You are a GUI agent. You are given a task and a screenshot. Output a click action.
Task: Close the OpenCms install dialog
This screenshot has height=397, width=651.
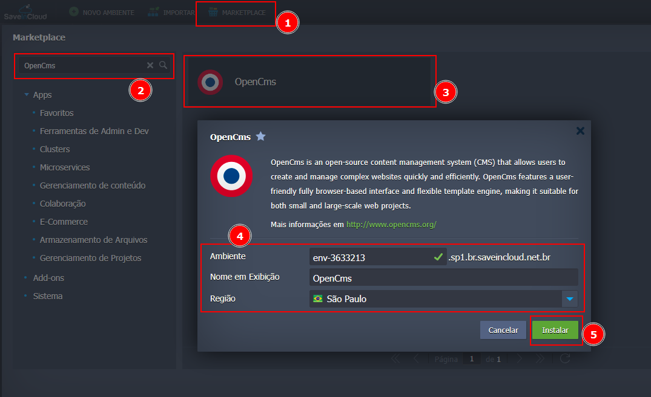tap(580, 131)
